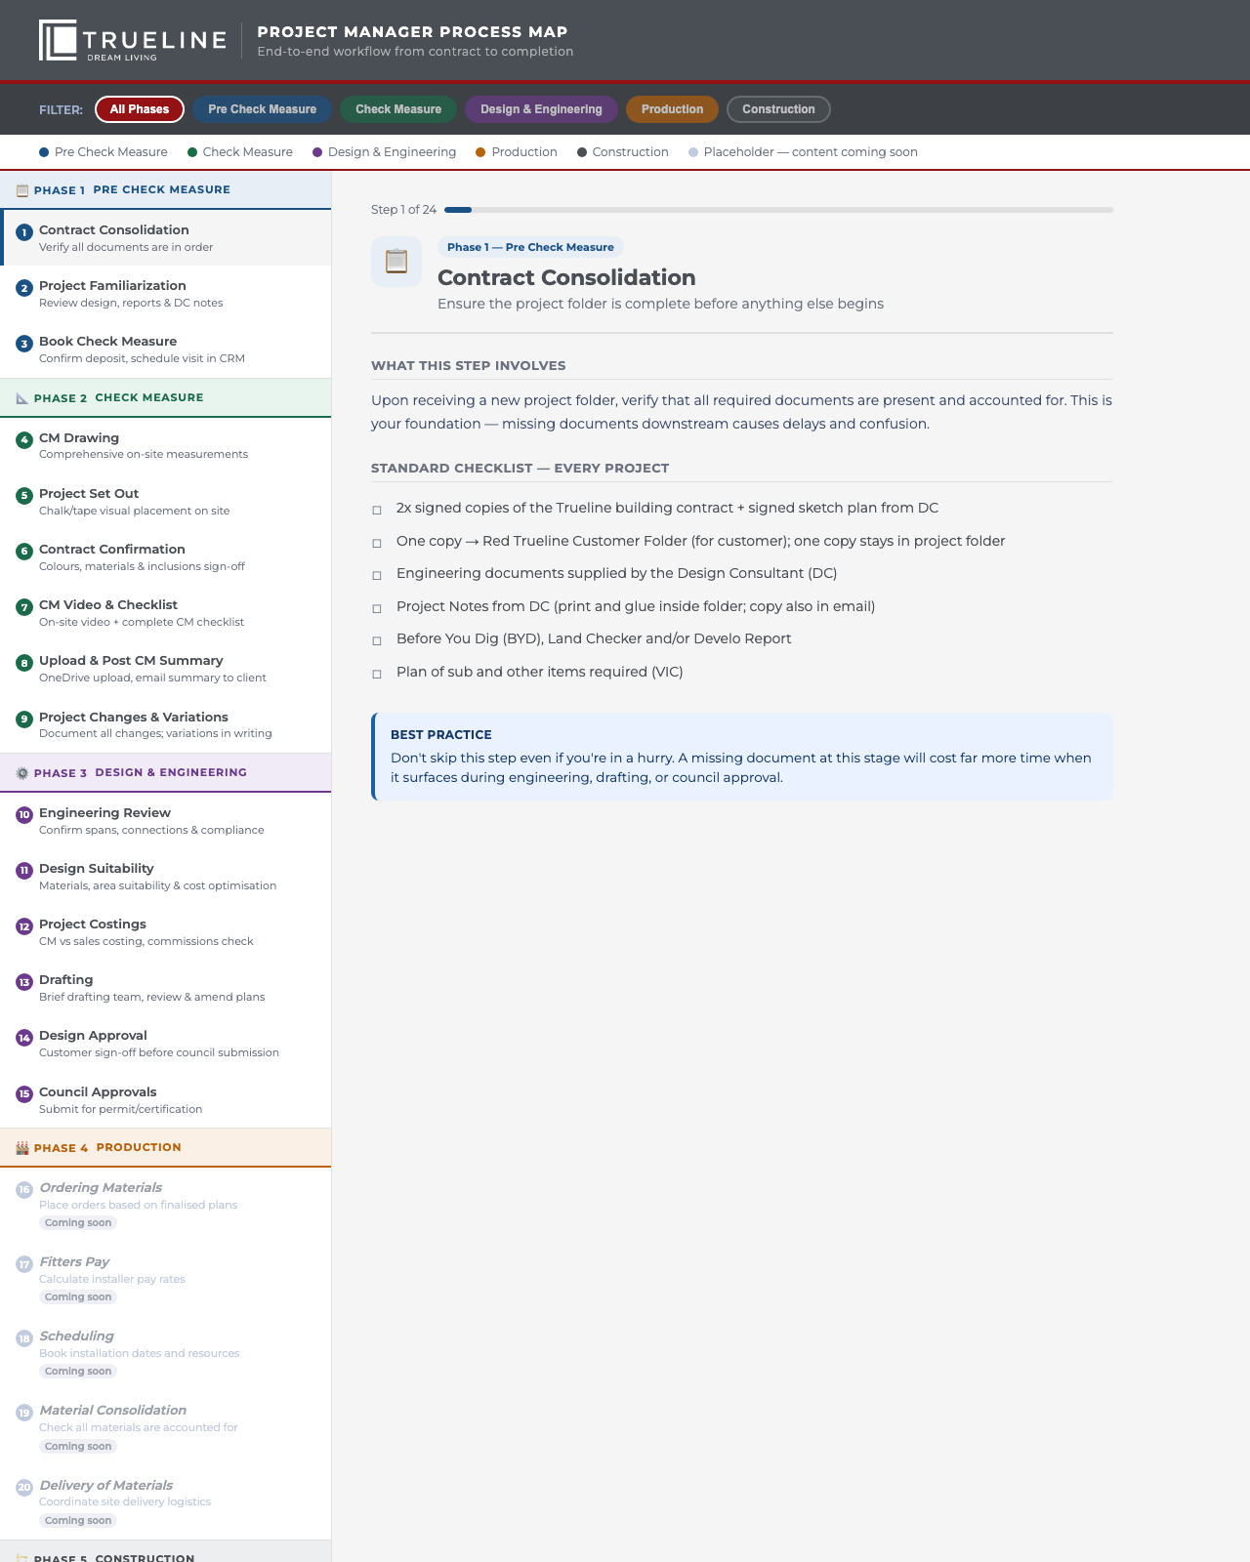The height and width of the screenshot is (1562, 1250).
Task: Select the Project Set Out step
Action: point(165,502)
